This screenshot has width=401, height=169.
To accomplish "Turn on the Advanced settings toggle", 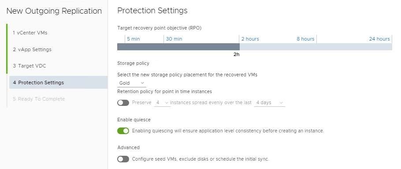I will [123, 159].
